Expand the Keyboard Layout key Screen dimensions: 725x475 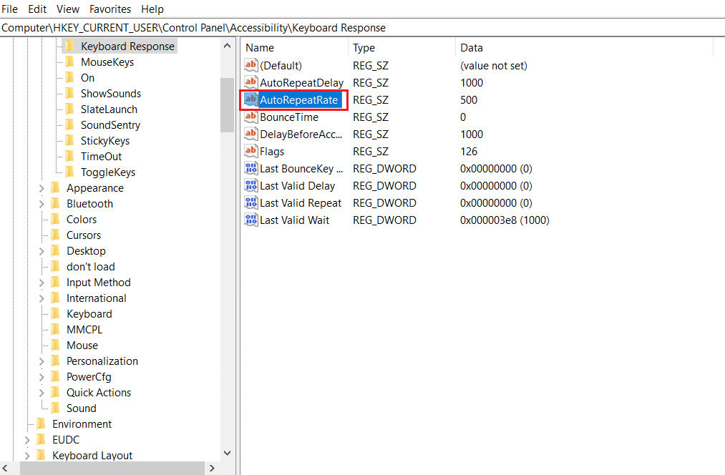click(x=26, y=455)
